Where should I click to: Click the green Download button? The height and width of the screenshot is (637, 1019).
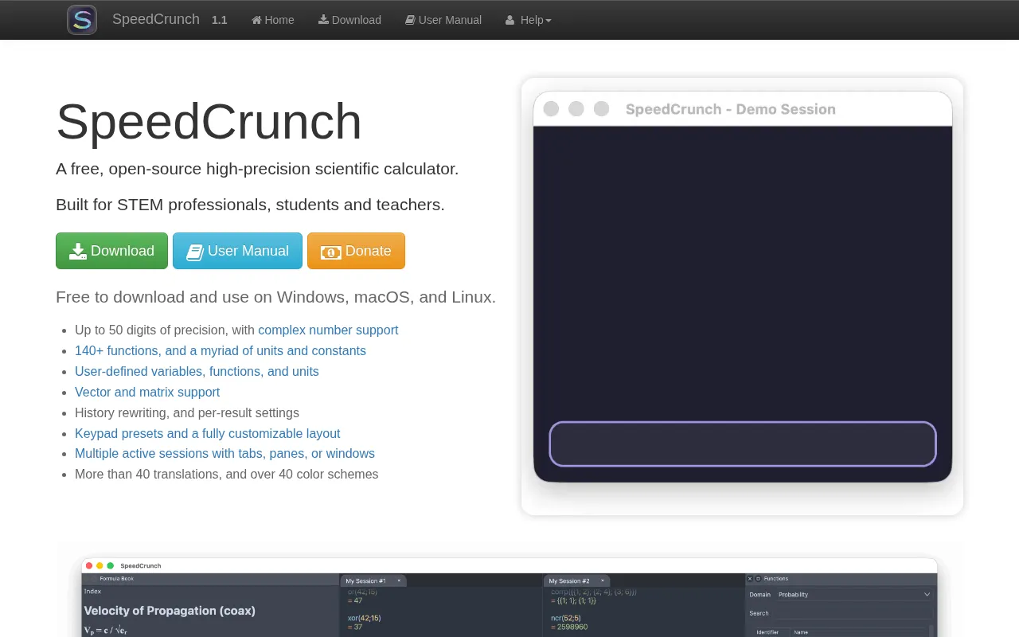click(x=111, y=251)
